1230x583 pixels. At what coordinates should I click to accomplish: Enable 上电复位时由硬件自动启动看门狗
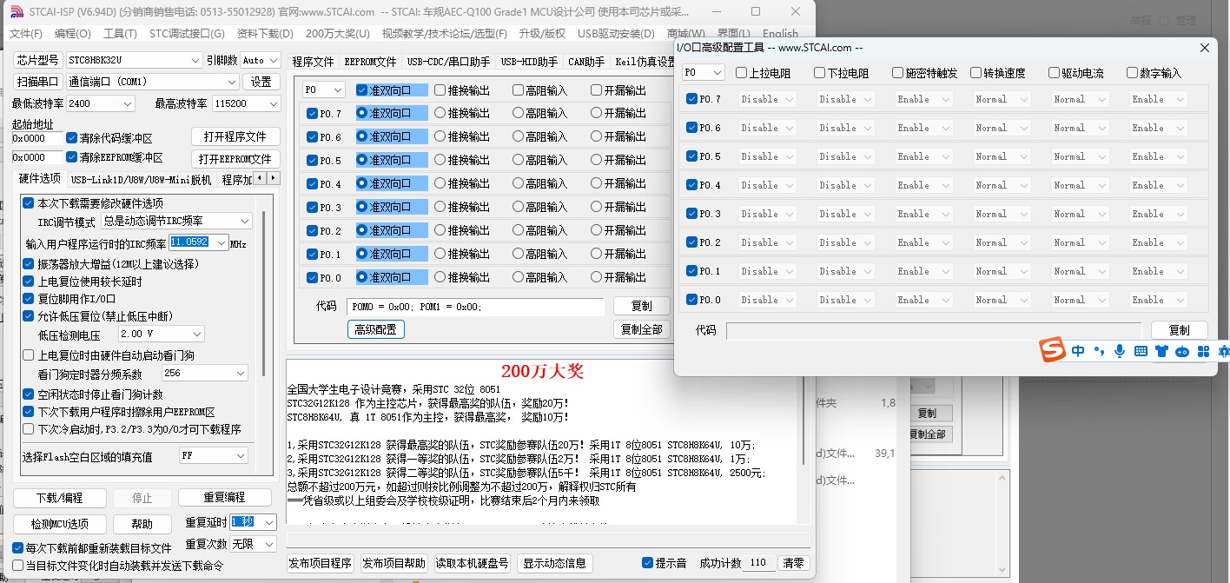28,354
